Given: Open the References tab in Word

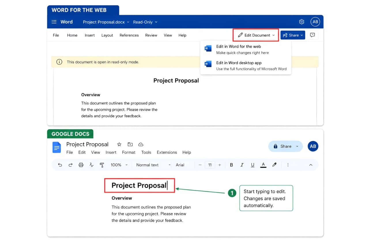Looking at the screenshot, I should 129,35.
